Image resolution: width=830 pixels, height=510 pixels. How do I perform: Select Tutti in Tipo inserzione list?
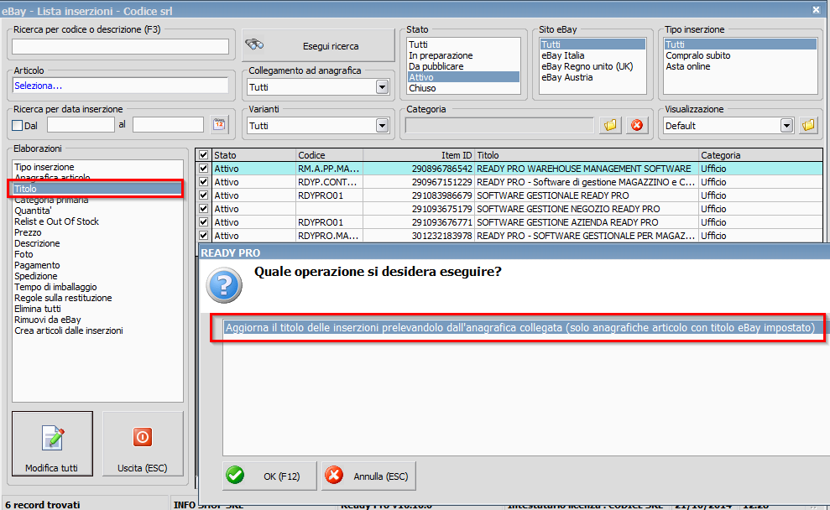coord(740,44)
